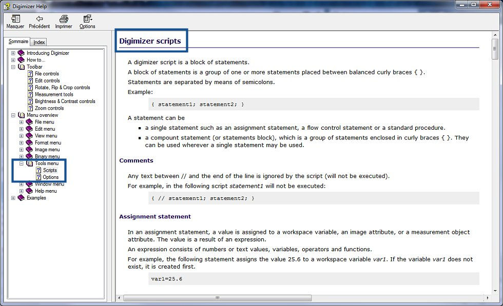Expand the View menu node
503x306 pixels.
(21, 136)
